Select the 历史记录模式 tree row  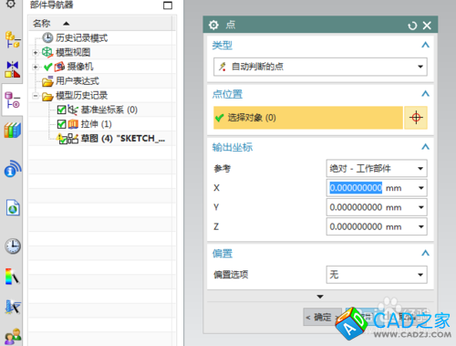click(102, 37)
